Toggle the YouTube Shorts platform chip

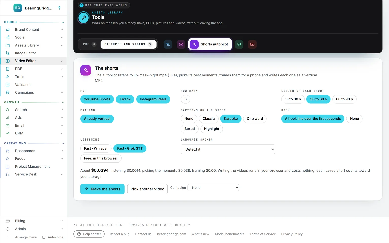click(x=97, y=99)
